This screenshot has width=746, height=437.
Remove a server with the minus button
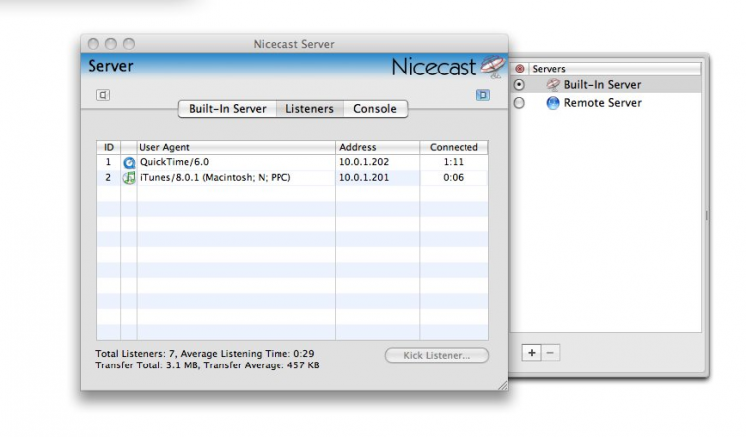point(550,353)
